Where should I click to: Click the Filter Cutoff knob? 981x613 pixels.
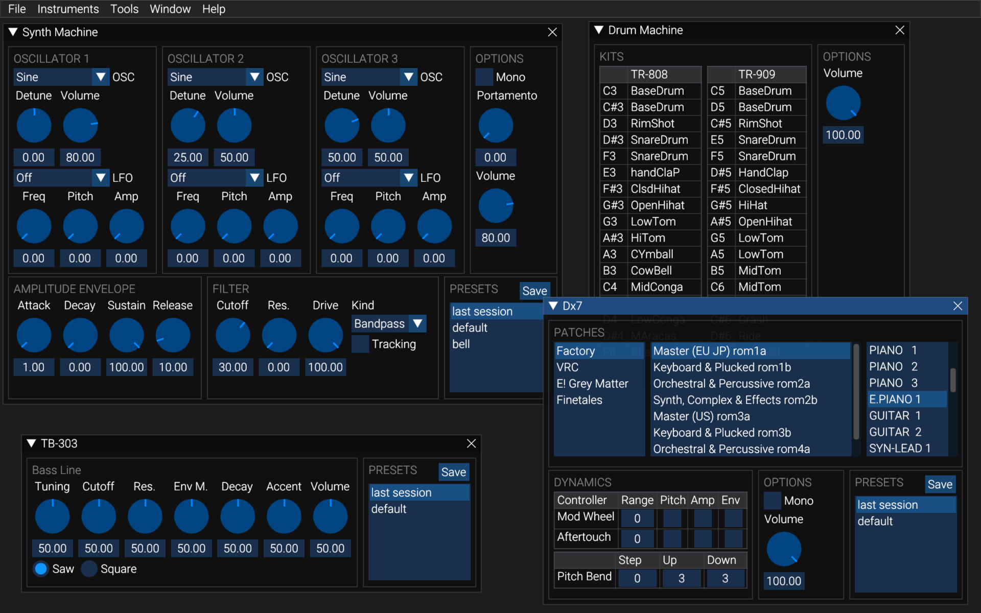232,335
